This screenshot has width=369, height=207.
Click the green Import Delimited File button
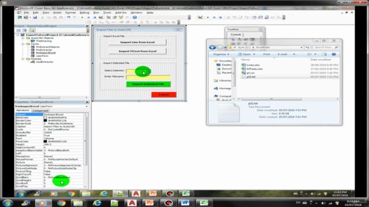tap(148, 84)
